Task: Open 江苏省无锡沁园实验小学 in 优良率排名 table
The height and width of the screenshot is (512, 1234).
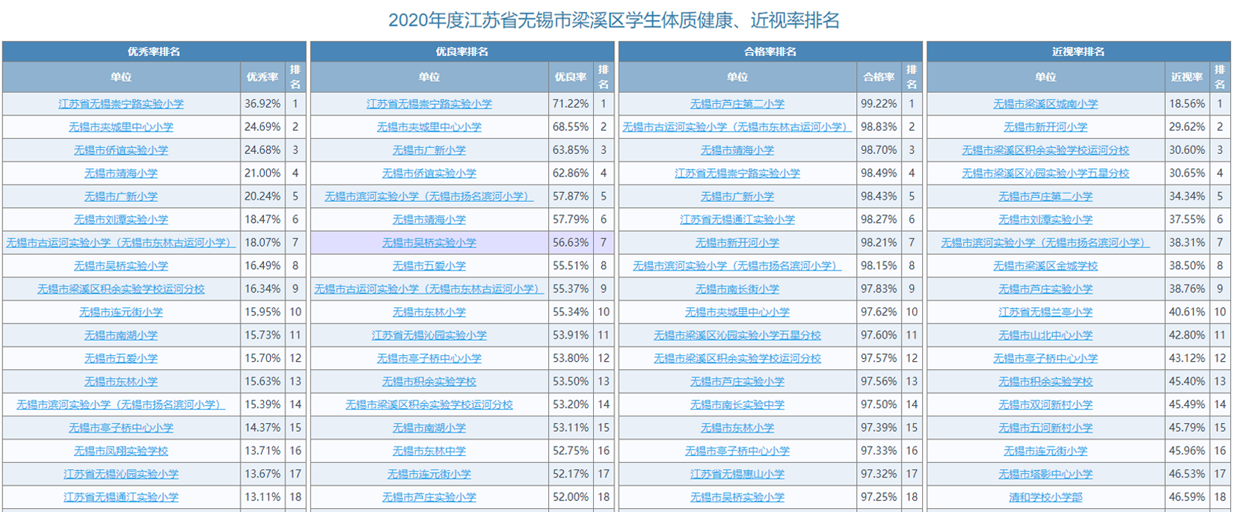Action: 429,336
